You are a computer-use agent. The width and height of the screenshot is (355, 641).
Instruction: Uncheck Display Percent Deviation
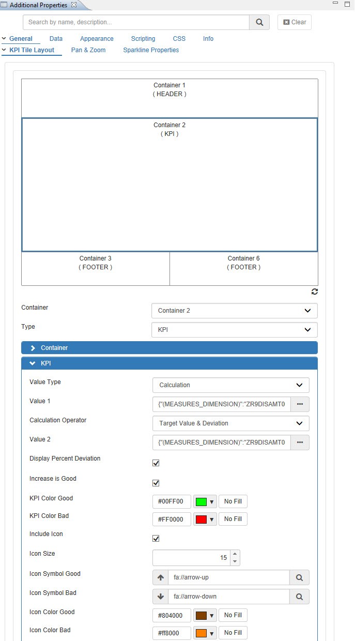[x=156, y=463]
